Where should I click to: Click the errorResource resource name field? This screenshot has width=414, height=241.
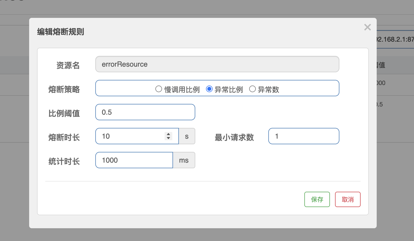point(217,64)
